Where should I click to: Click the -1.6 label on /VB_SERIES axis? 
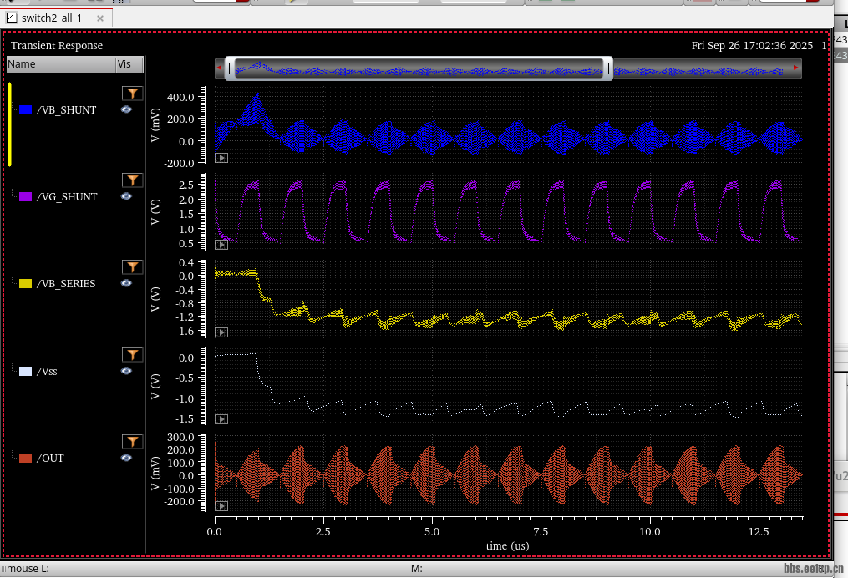click(x=185, y=331)
